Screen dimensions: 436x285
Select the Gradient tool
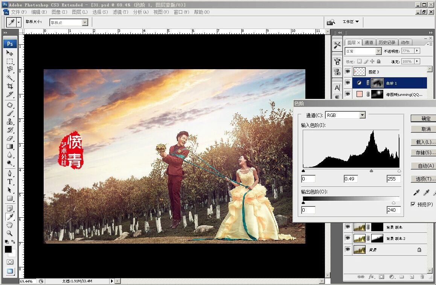pos(10,146)
